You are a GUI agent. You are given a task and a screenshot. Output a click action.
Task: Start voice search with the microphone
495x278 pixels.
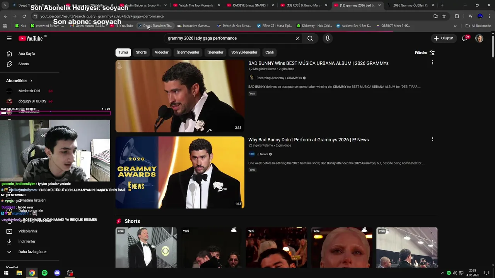coord(328,38)
